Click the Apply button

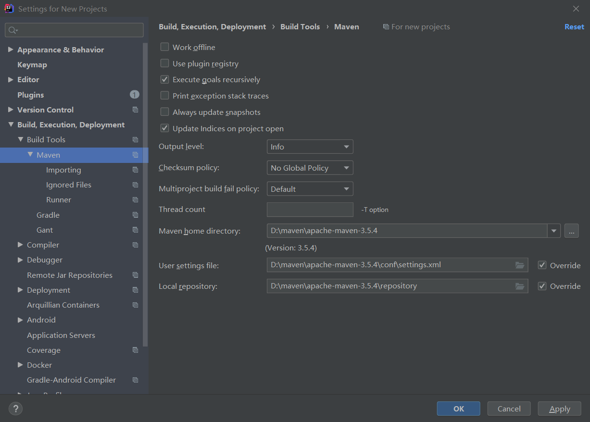[560, 409]
